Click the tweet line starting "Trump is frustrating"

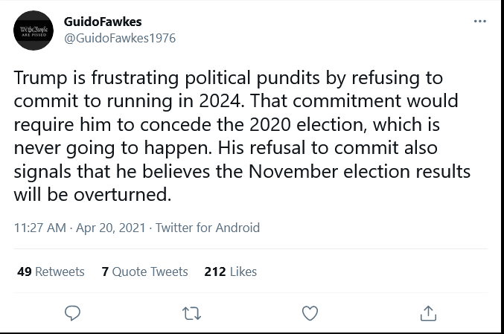tap(229, 78)
